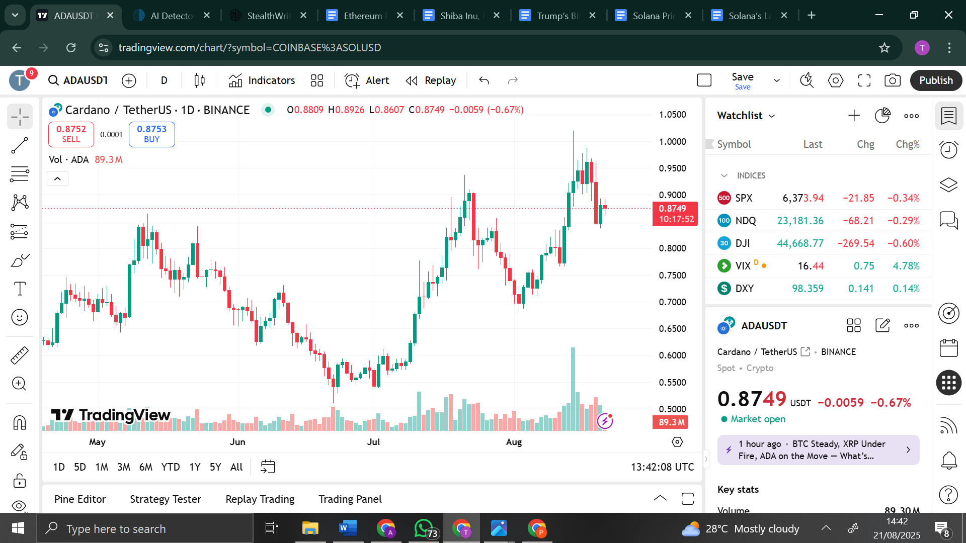
Task: Create a new Alert
Action: tap(367, 80)
